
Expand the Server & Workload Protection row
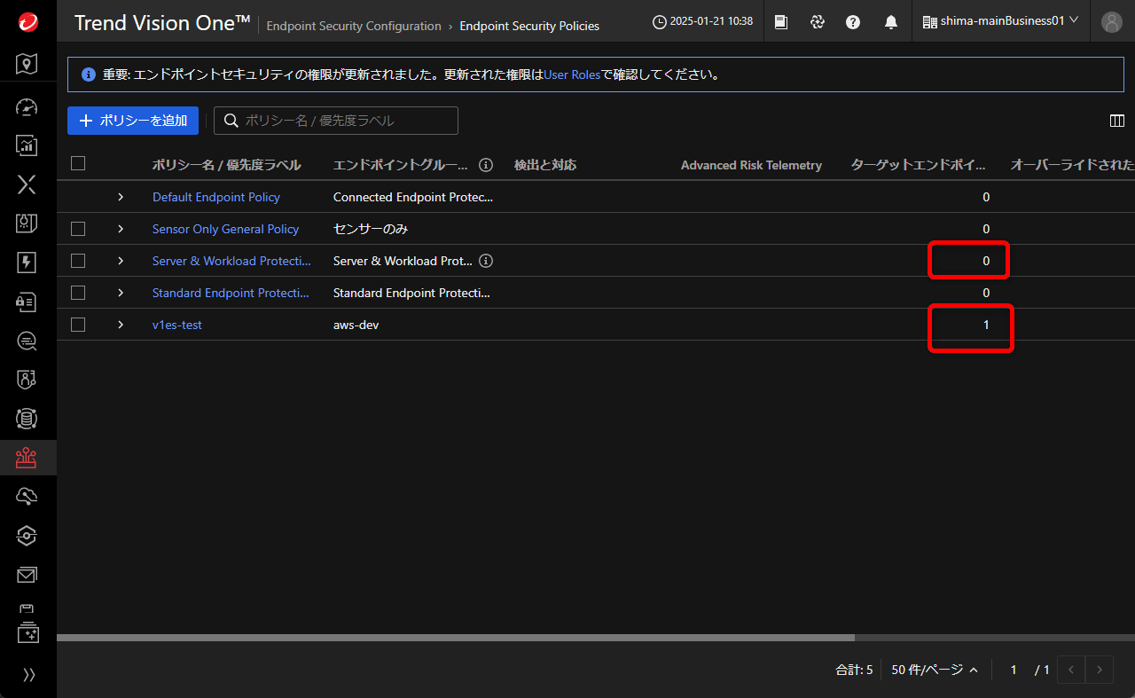121,261
